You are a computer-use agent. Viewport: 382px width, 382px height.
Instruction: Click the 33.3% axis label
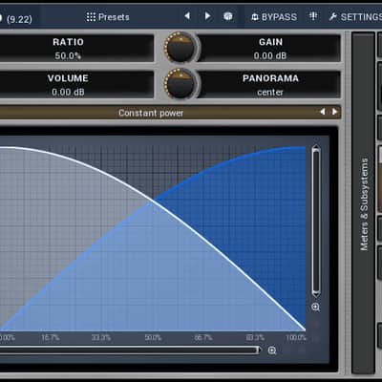(x=101, y=337)
